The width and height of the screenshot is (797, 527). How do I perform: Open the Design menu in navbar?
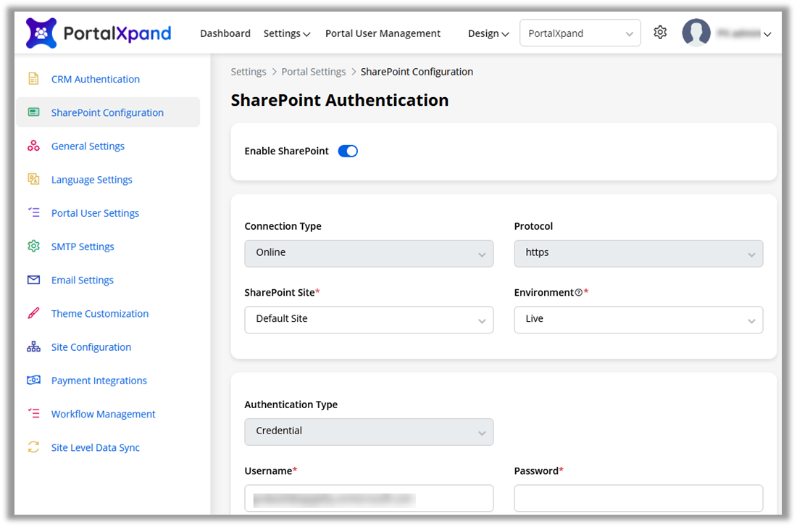click(x=488, y=33)
